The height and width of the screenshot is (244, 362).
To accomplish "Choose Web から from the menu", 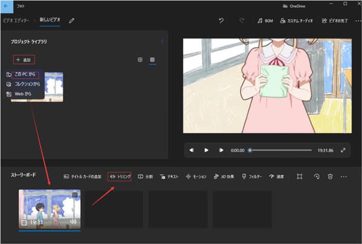I will (x=19, y=94).
